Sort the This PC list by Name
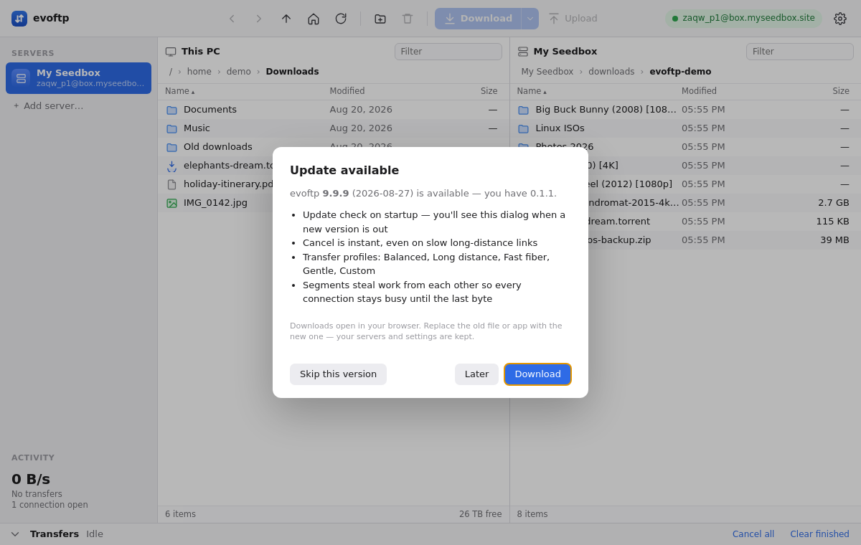861x545 pixels. pyautogui.click(x=179, y=91)
